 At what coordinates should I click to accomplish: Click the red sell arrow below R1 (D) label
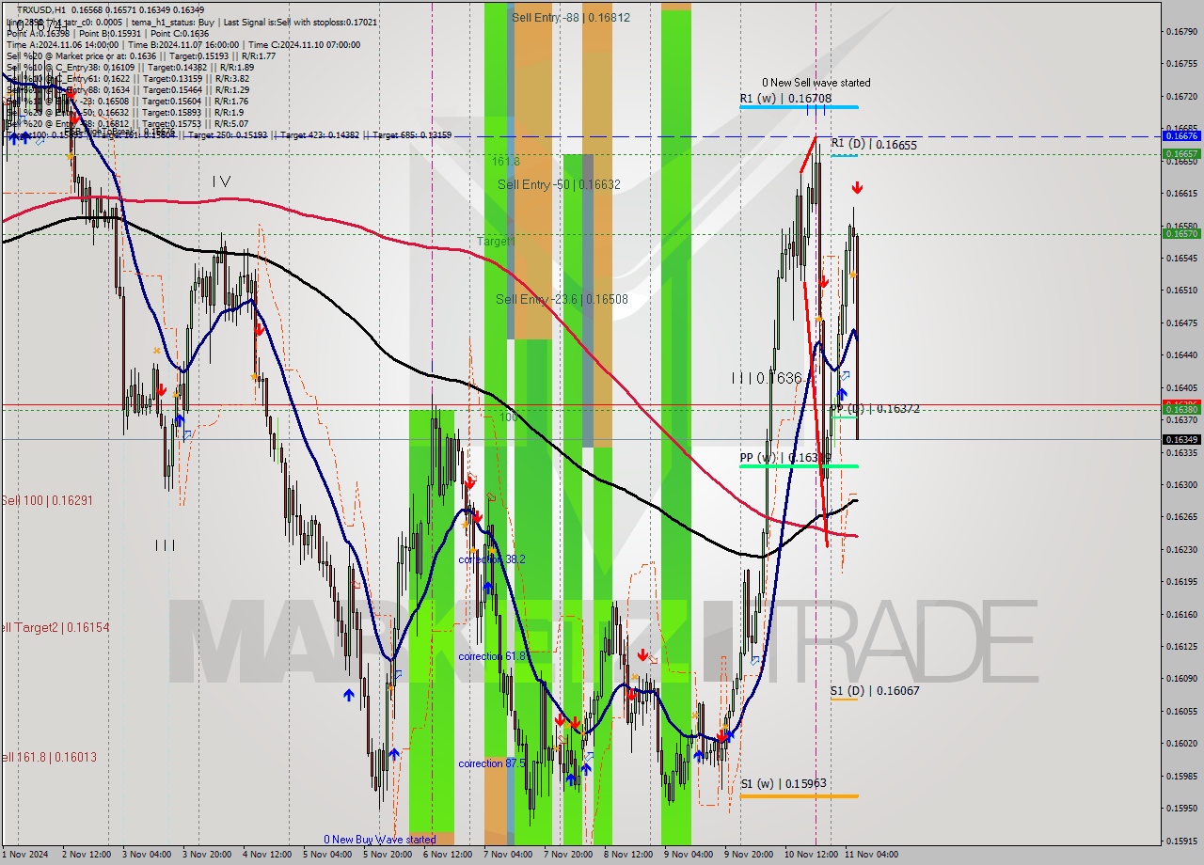point(857,189)
